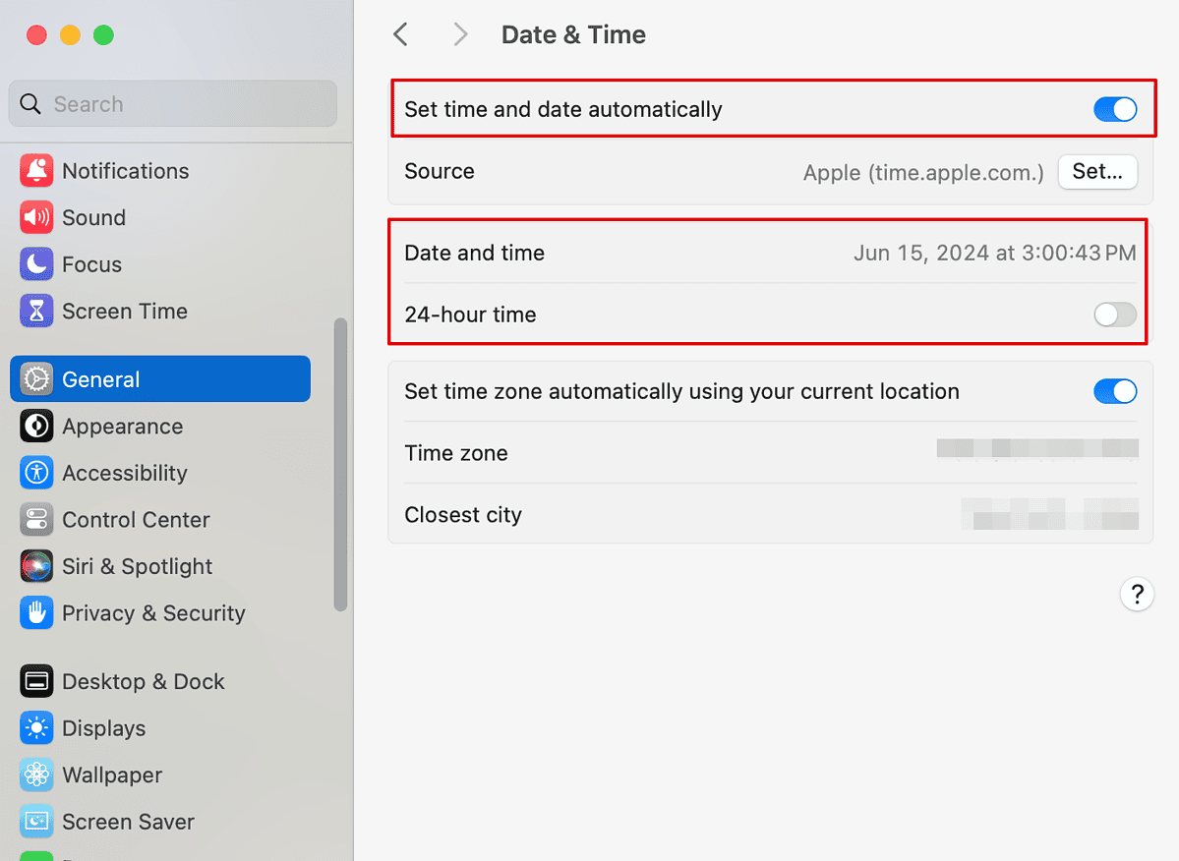Image resolution: width=1179 pixels, height=861 pixels.
Task: Turn off automatic time zone by location
Action: pyautogui.click(x=1114, y=391)
